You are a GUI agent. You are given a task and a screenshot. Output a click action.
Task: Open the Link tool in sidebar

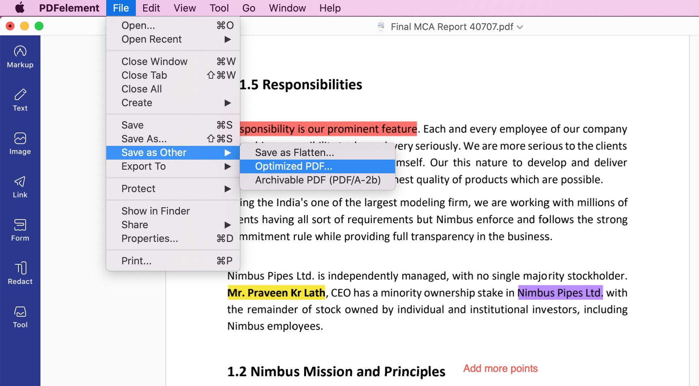[20, 187]
